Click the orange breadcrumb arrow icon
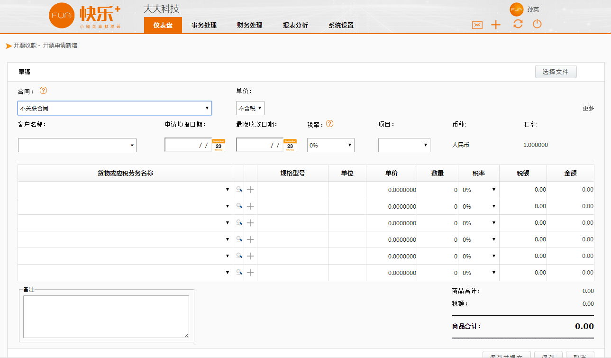The width and height of the screenshot is (611, 358). coord(9,46)
